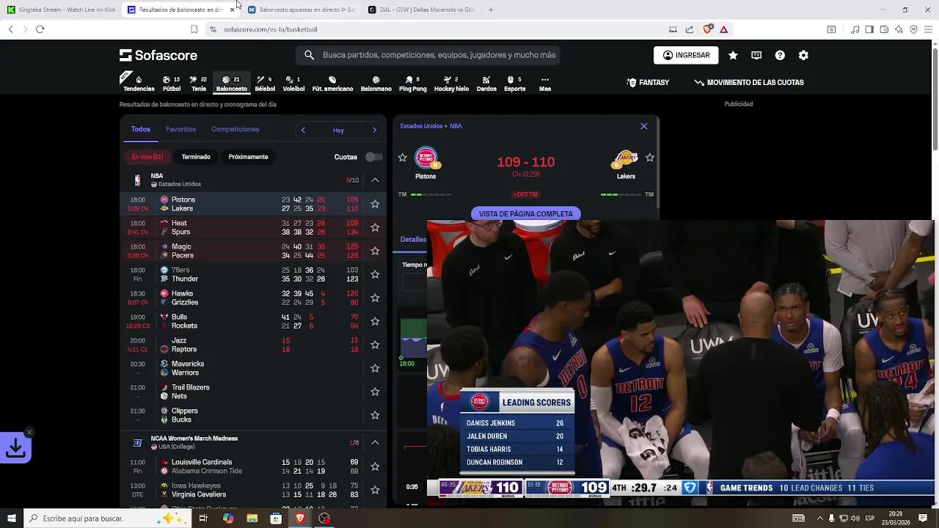Select the Voleibol sport icon
The width and height of the screenshot is (939, 528).
[x=293, y=83]
